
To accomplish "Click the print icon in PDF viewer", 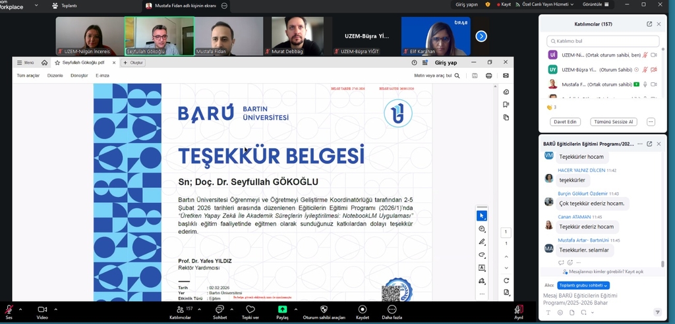I will coord(488,76).
